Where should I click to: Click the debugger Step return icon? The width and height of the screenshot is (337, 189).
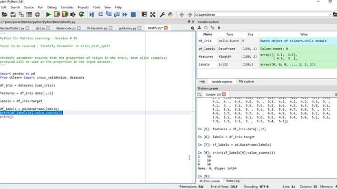click(x=117, y=15)
